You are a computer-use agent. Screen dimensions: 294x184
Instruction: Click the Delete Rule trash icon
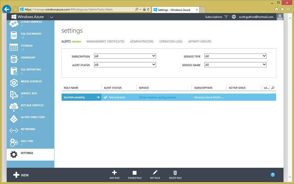click(175, 172)
